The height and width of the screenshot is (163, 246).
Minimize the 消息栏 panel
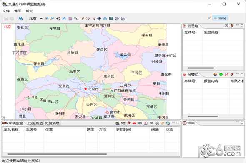click(238, 25)
